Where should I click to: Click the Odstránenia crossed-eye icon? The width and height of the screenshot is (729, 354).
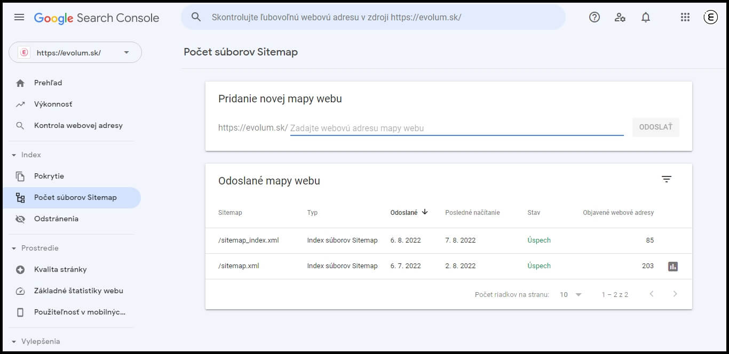[x=20, y=219]
